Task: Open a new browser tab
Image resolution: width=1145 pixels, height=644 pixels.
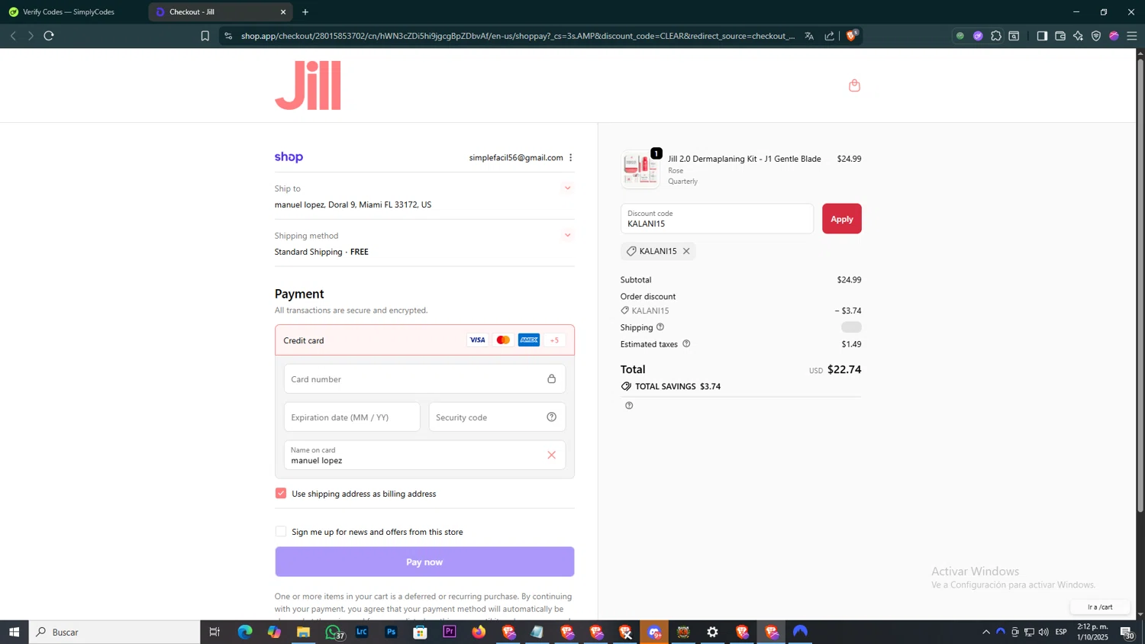Action: pos(305,12)
